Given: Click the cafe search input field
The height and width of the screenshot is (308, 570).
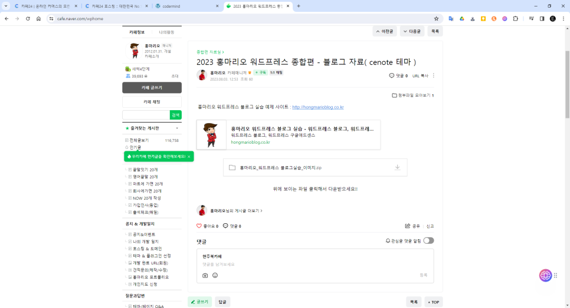Looking at the screenshot, I should 146,115.
